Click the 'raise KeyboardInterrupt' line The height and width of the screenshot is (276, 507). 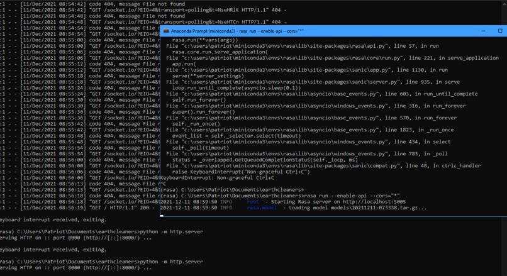[241, 172]
